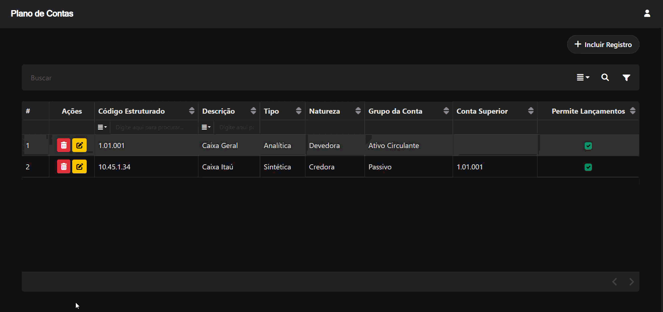Click the Ações column header

[x=72, y=111]
